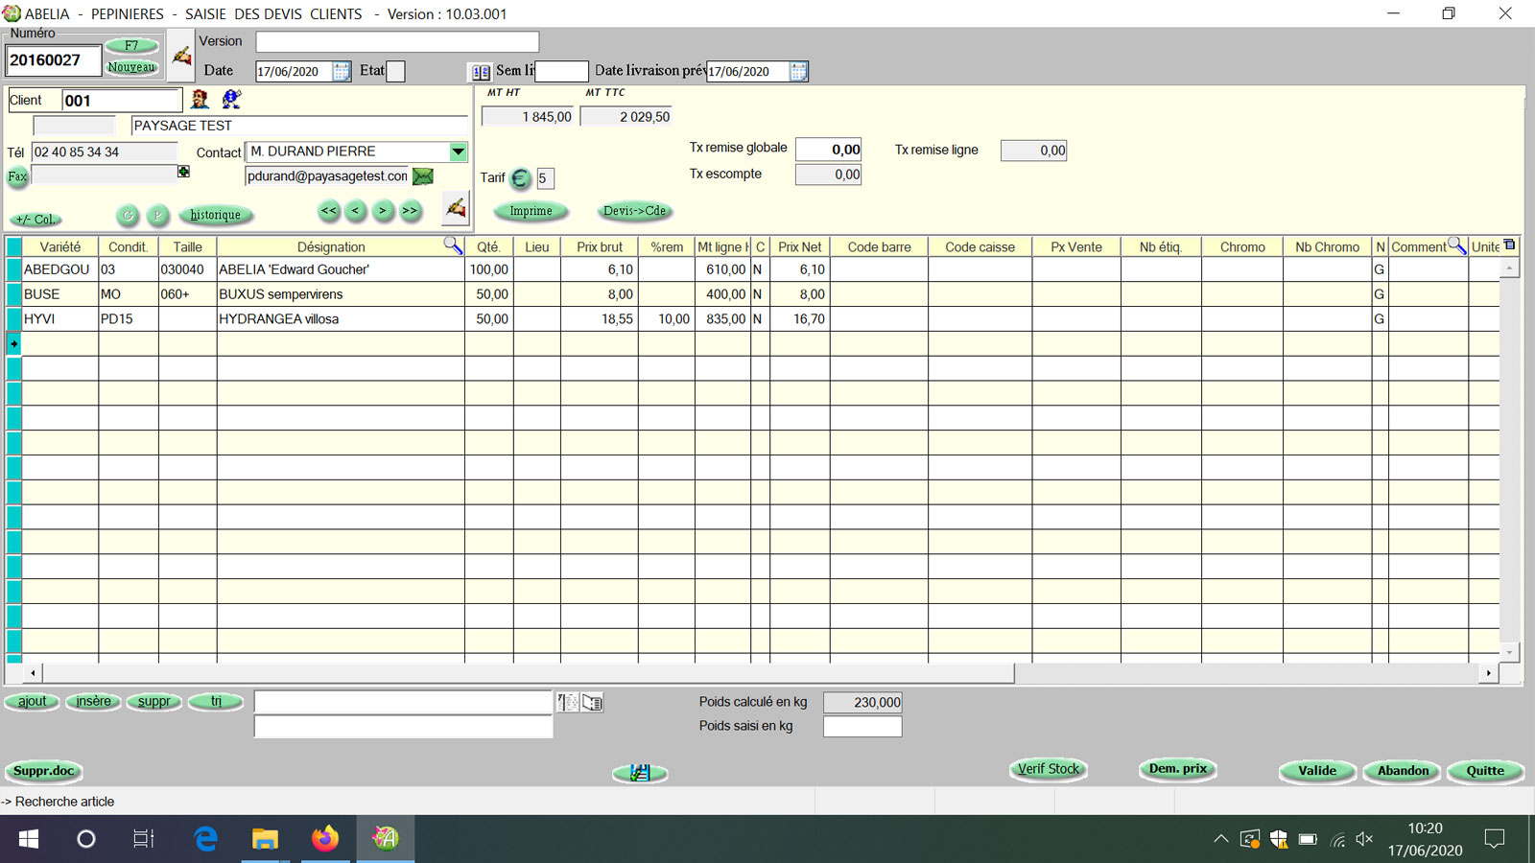This screenshot has width=1535, height=863.
Task: Click the F7 button
Action: [131, 45]
